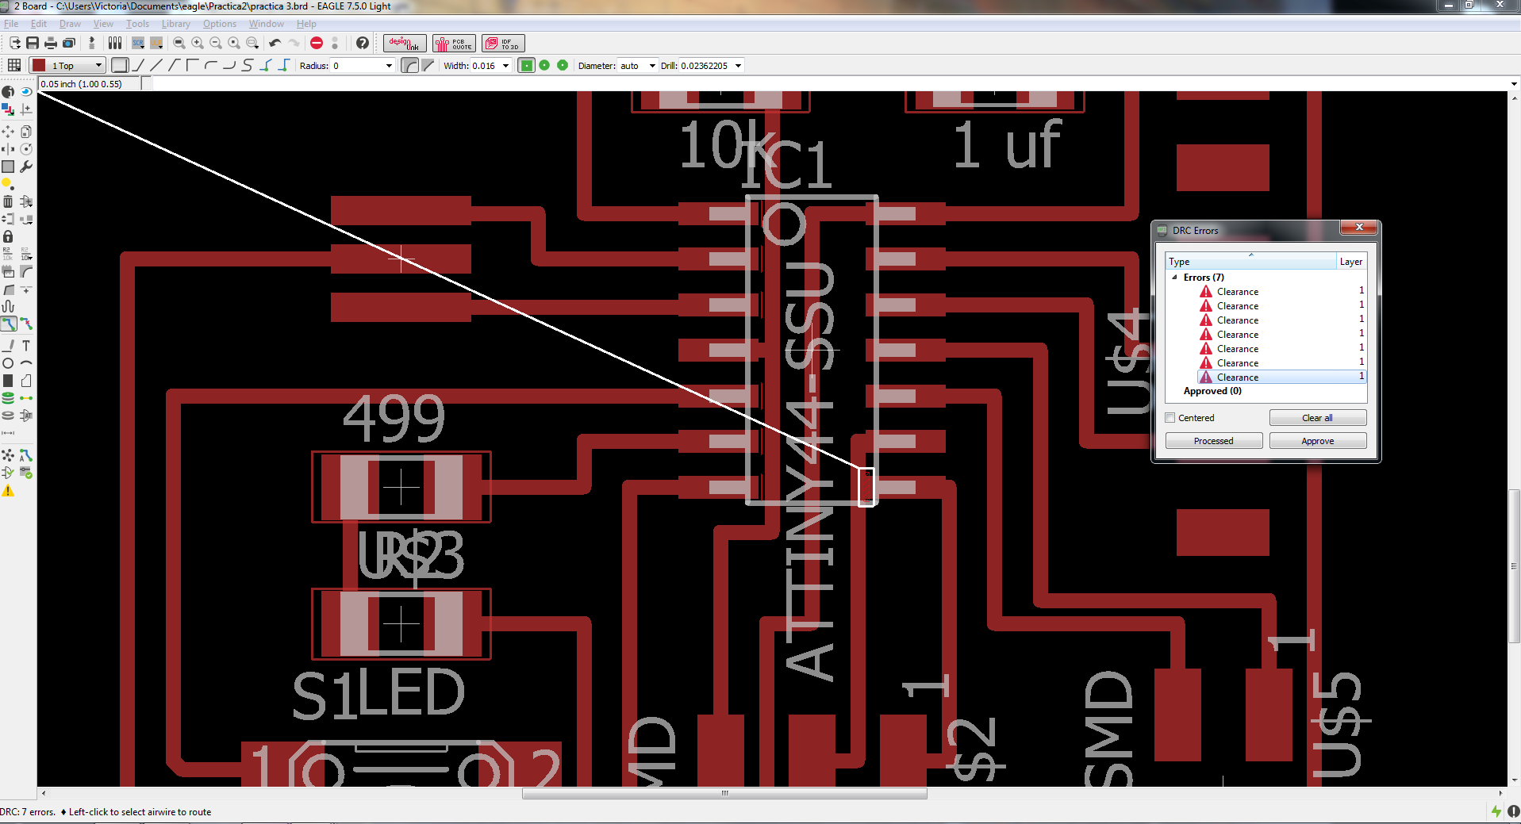Open the Options menu

[219, 24]
